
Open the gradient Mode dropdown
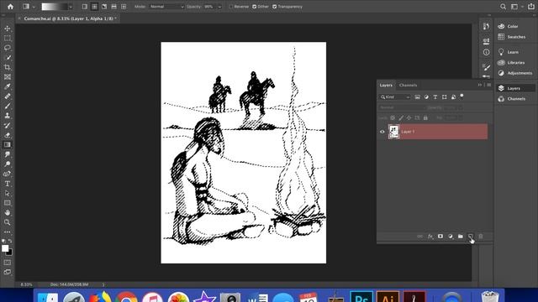166,7
